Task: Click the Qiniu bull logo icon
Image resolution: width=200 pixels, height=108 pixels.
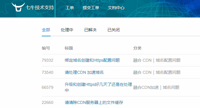Action: [x=18, y=7]
